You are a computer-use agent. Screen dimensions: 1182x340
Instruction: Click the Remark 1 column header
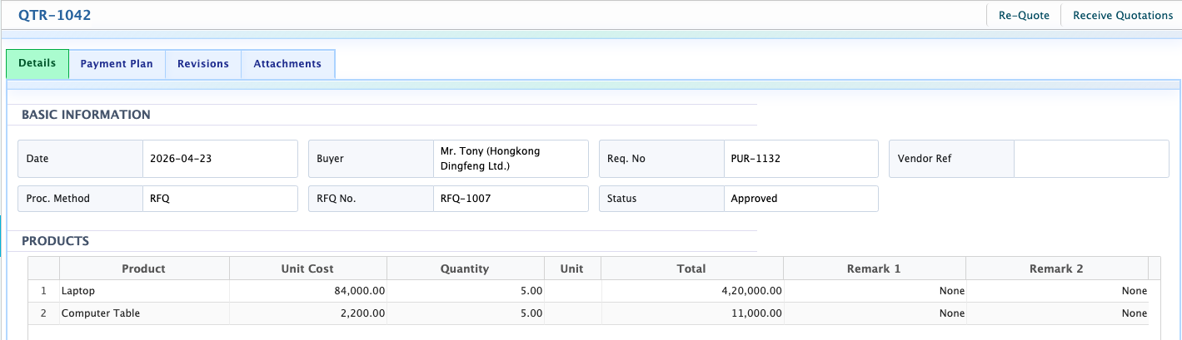click(x=874, y=269)
